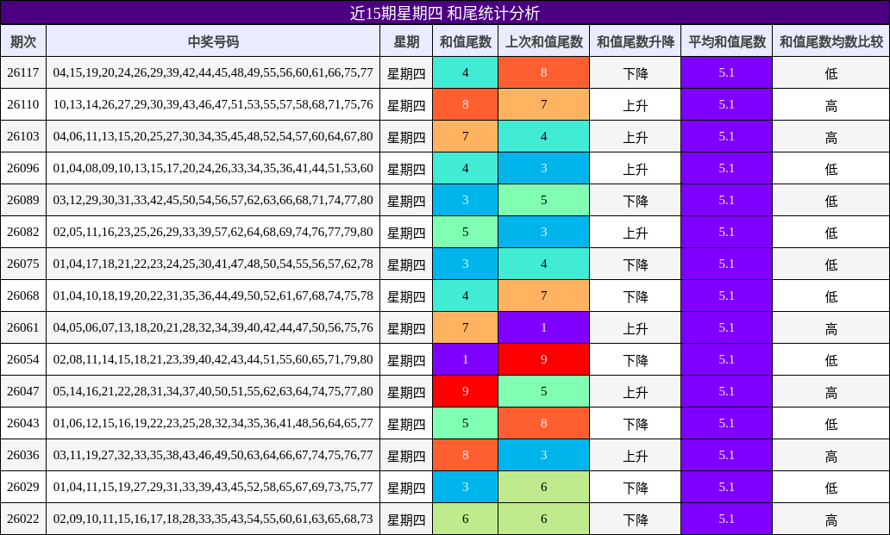890x535 pixels.
Task: Click winning numbers starting 01,04,17,18 in row 26075
Action: pyautogui.click(x=213, y=264)
